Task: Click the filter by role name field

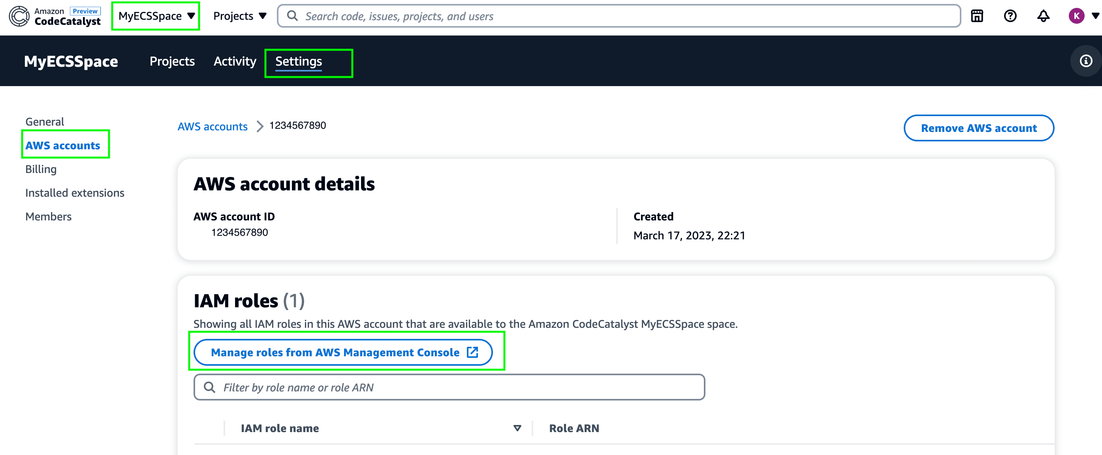Action: pyautogui.click(x=449, y=387)
